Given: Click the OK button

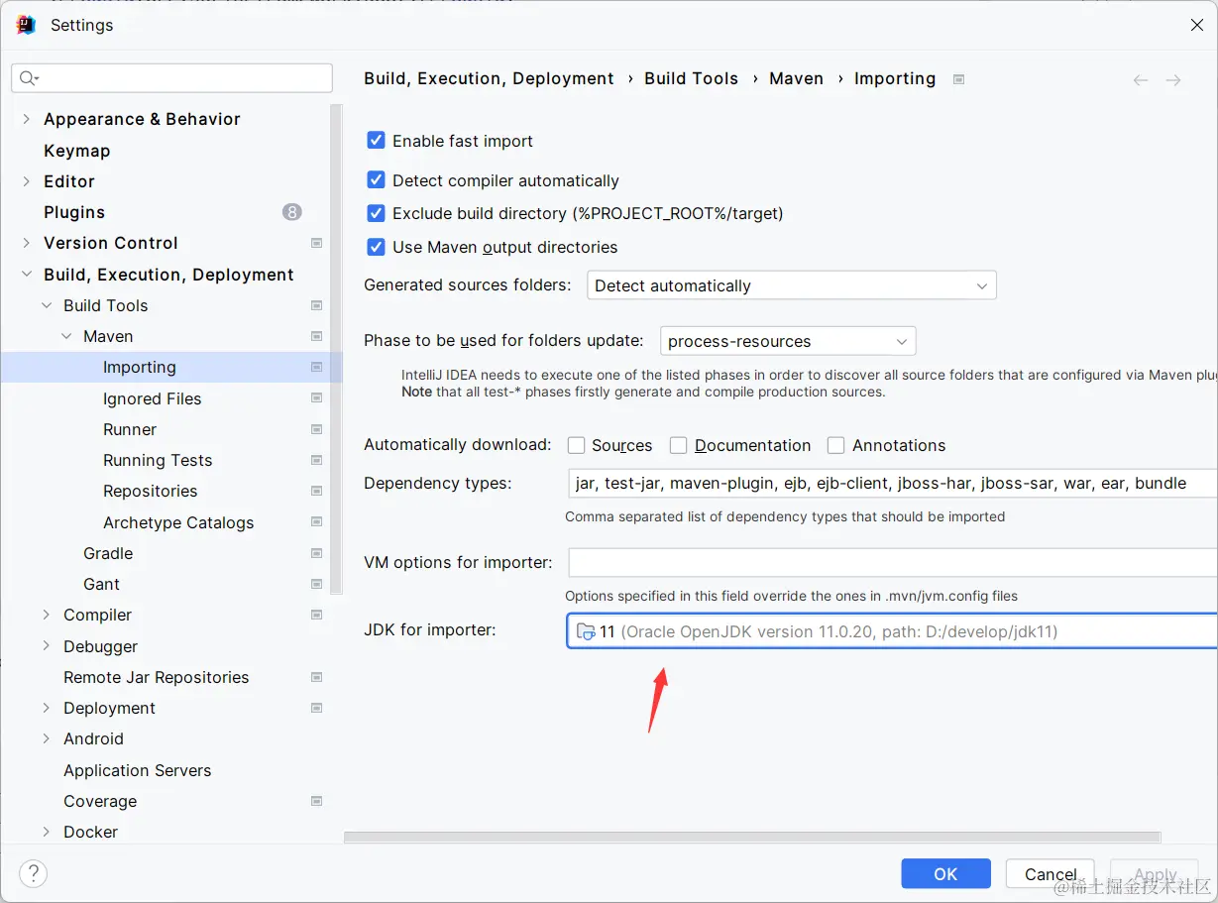Looking at the screenshot, I should coord(945,873).
